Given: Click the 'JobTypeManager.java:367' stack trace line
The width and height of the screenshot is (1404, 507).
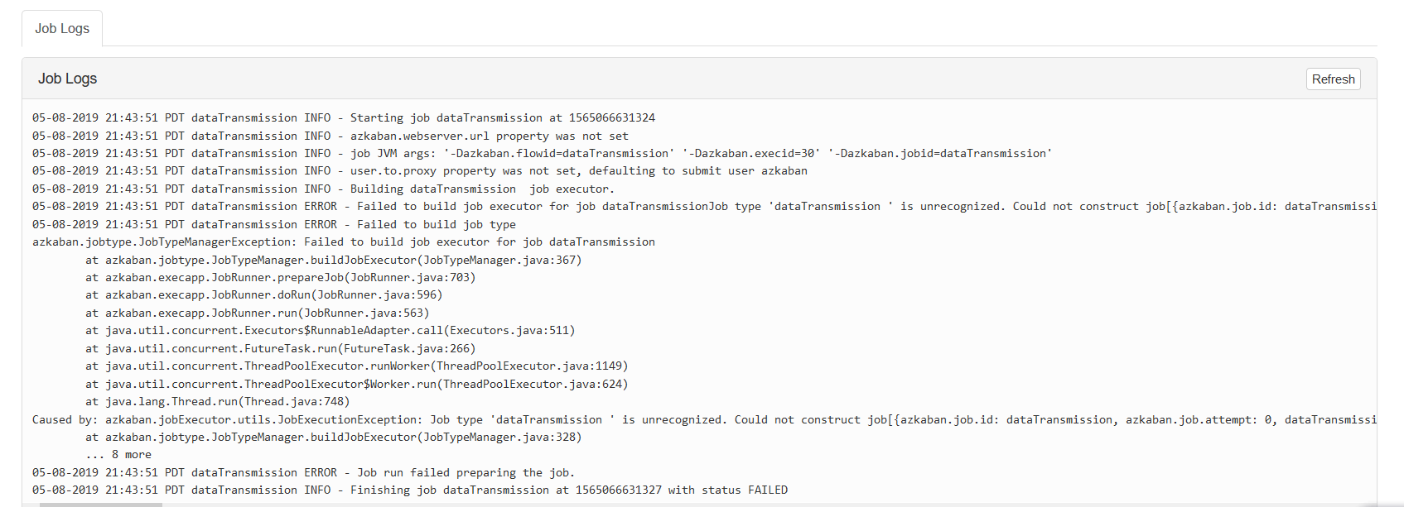Looking at the screenshot, I should [333, 261].
